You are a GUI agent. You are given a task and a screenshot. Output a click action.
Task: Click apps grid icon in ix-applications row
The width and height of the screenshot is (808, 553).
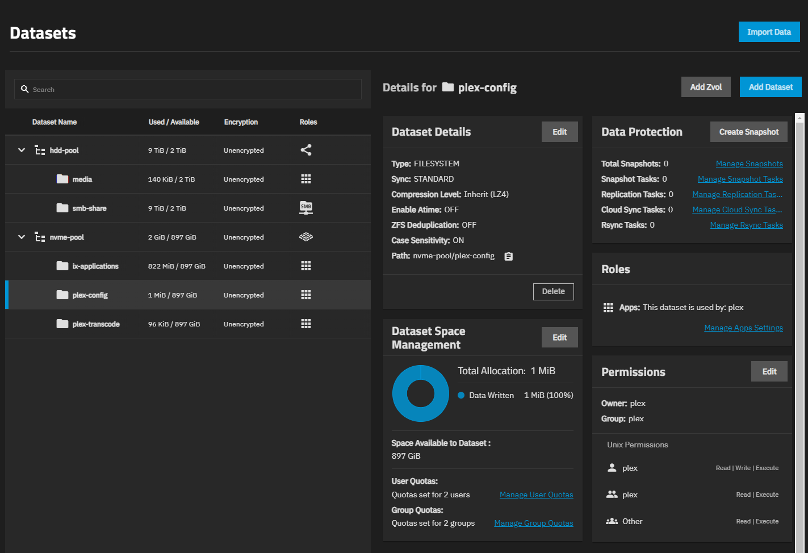point(306,266)
